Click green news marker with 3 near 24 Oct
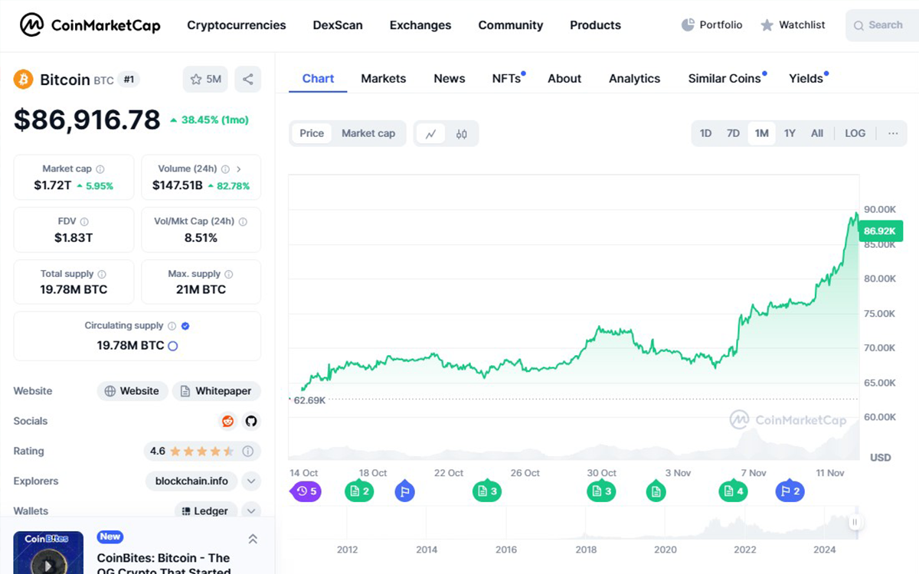Screen dimensions: 919x574 pos(487,491)
